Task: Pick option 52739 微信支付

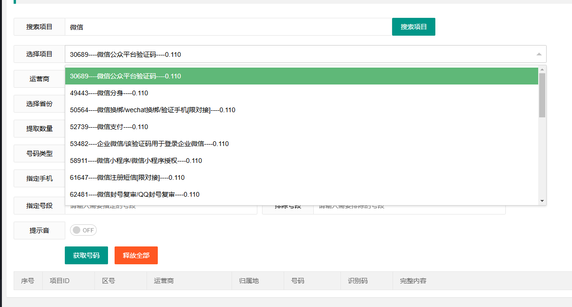Action: 301,127
